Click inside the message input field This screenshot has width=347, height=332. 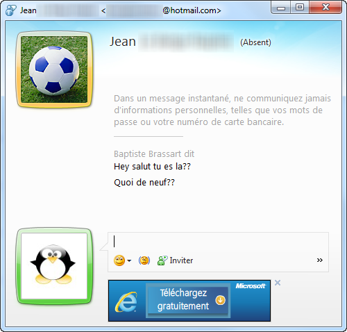click(x=218, y=242)
